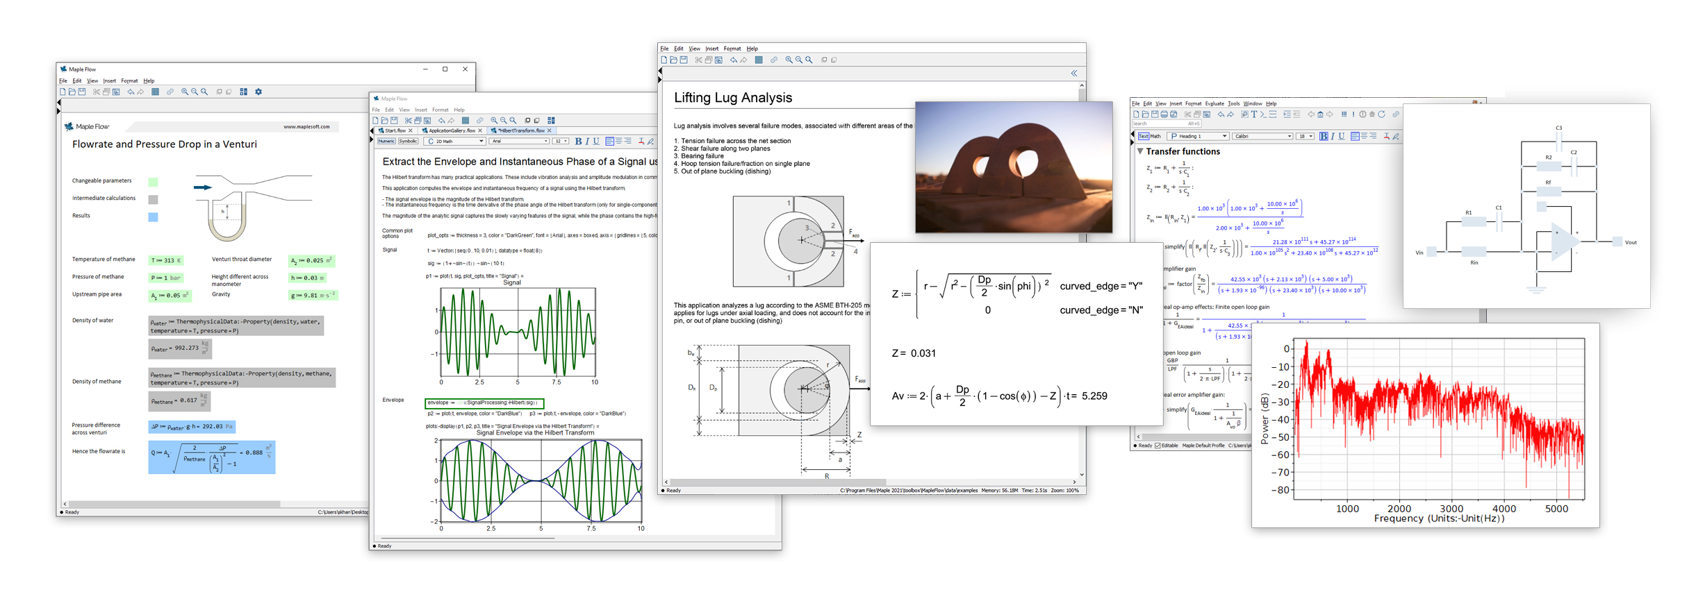The image size is (1696, 601).
Task: Click Search field in Transfer functions window
Action: pos(1167,124)
